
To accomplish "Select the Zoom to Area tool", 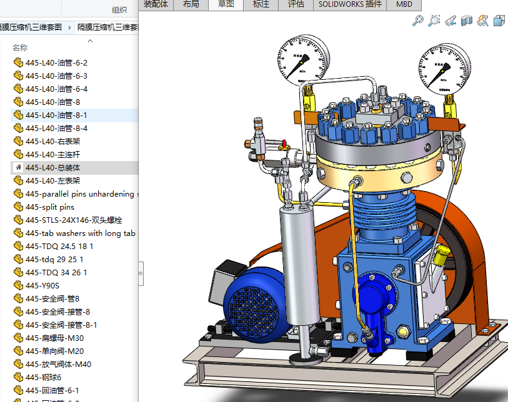I will (x=434, y=21).
